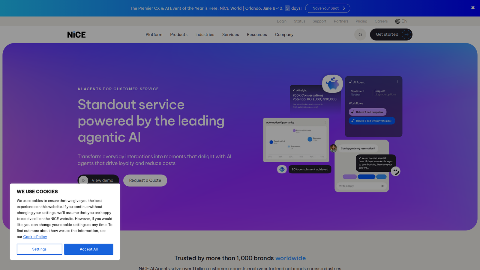Open the Platform menu
Screen dimensions: 480x270
click(x=154, y=34)
